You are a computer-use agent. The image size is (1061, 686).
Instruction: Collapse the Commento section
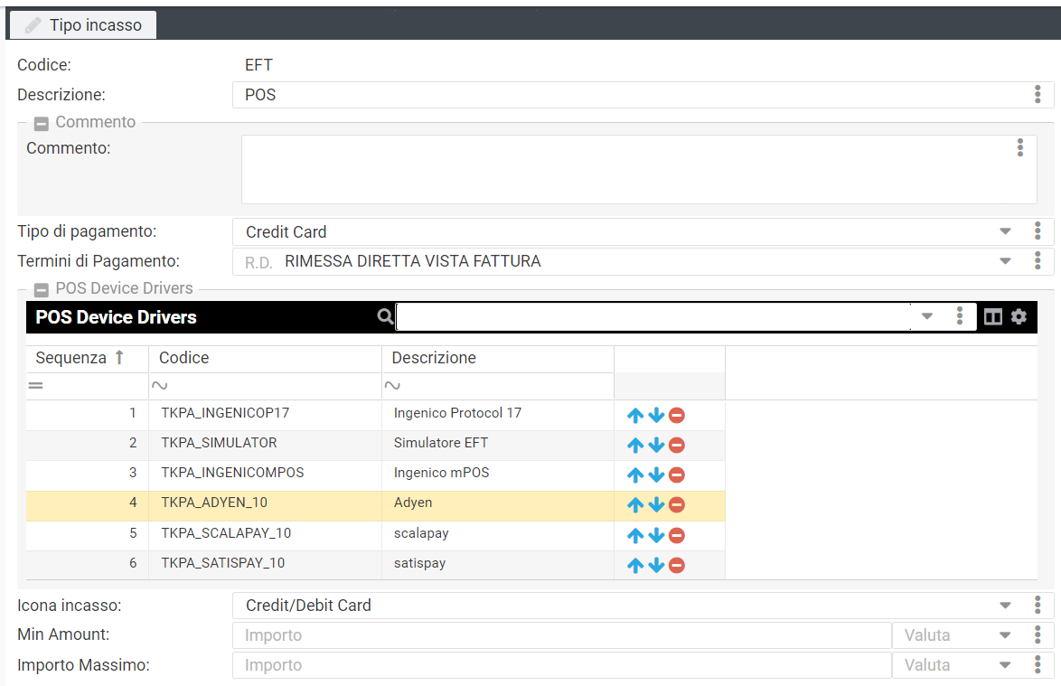(x=41, y=123)
